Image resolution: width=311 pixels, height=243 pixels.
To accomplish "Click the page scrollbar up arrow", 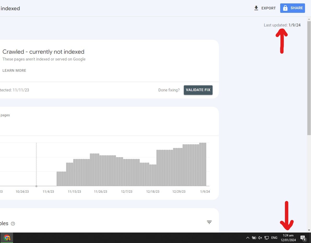I will pyautogui.click(x=309, y=19).
